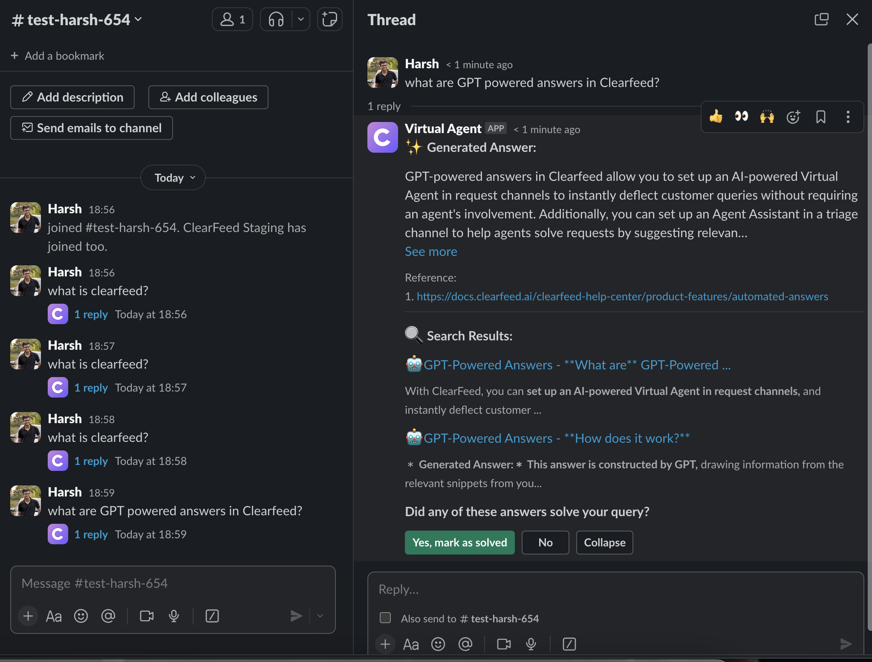The height and width of the screenshot is (662, 872).
Task: Open the canvas icon in channel header
Action: 329,20
